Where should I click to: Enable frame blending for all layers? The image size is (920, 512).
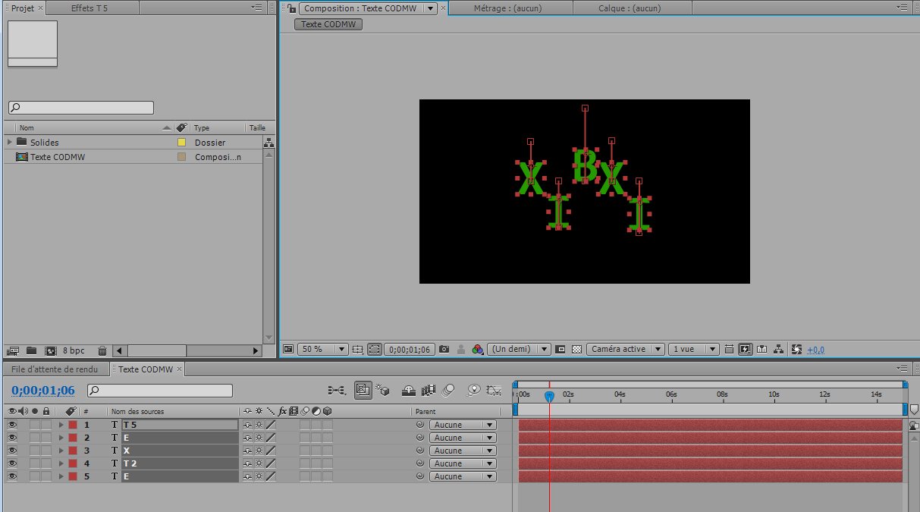point(429,390)
